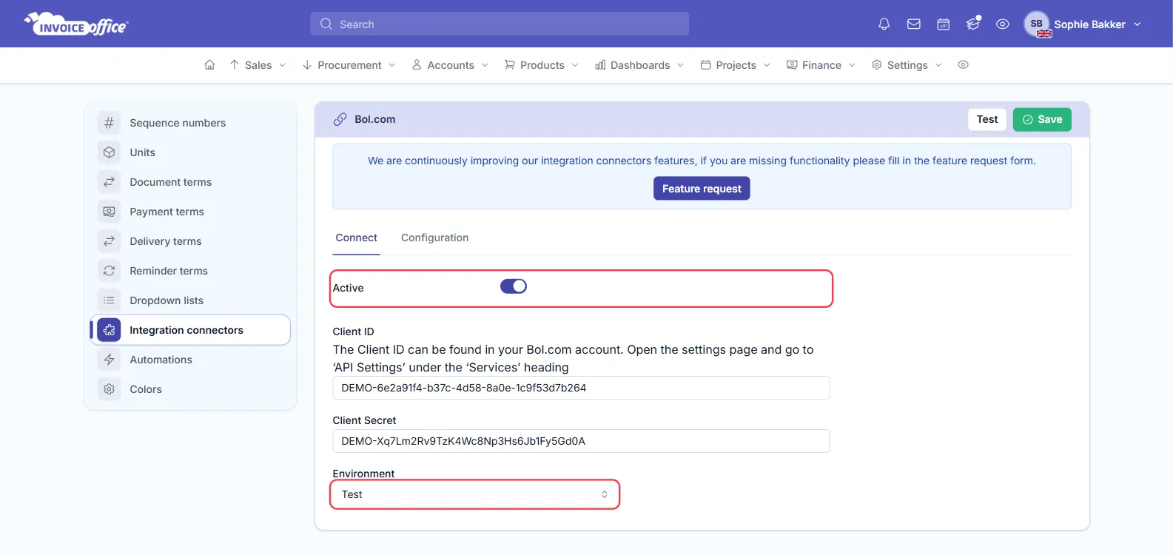
Task: Select Integration connectors item
Action: click(190, 330)
